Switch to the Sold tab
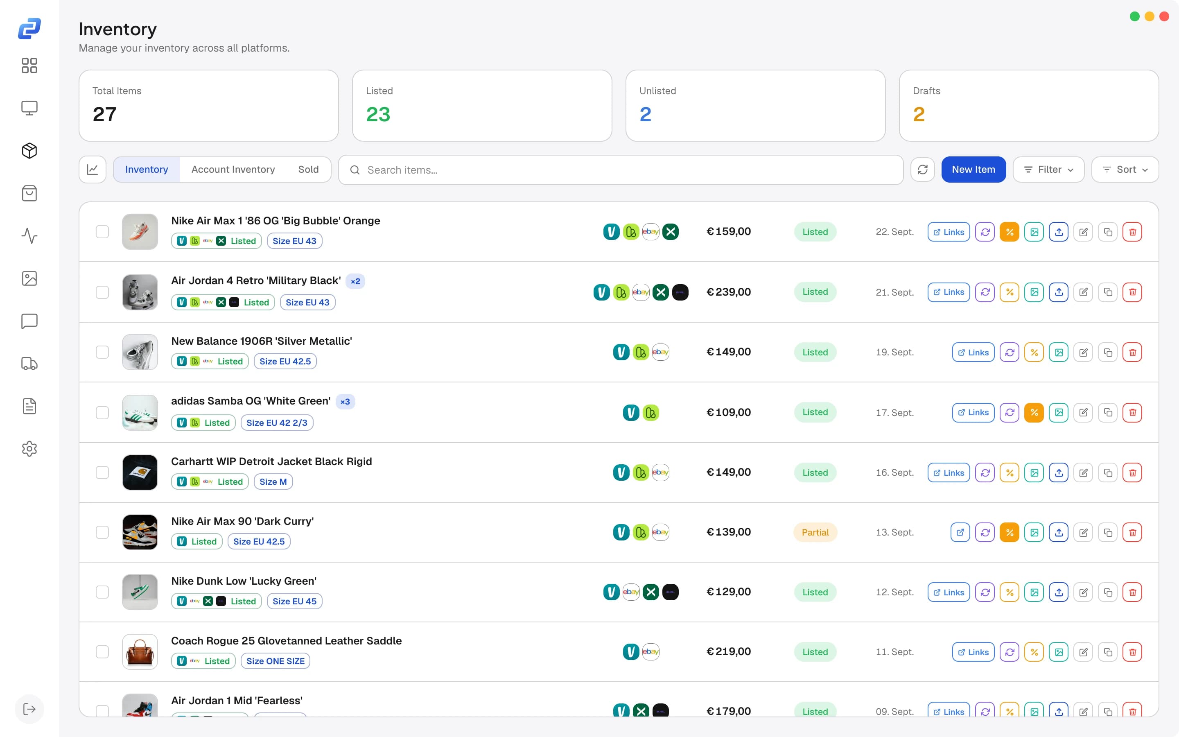 coord(308,170)
